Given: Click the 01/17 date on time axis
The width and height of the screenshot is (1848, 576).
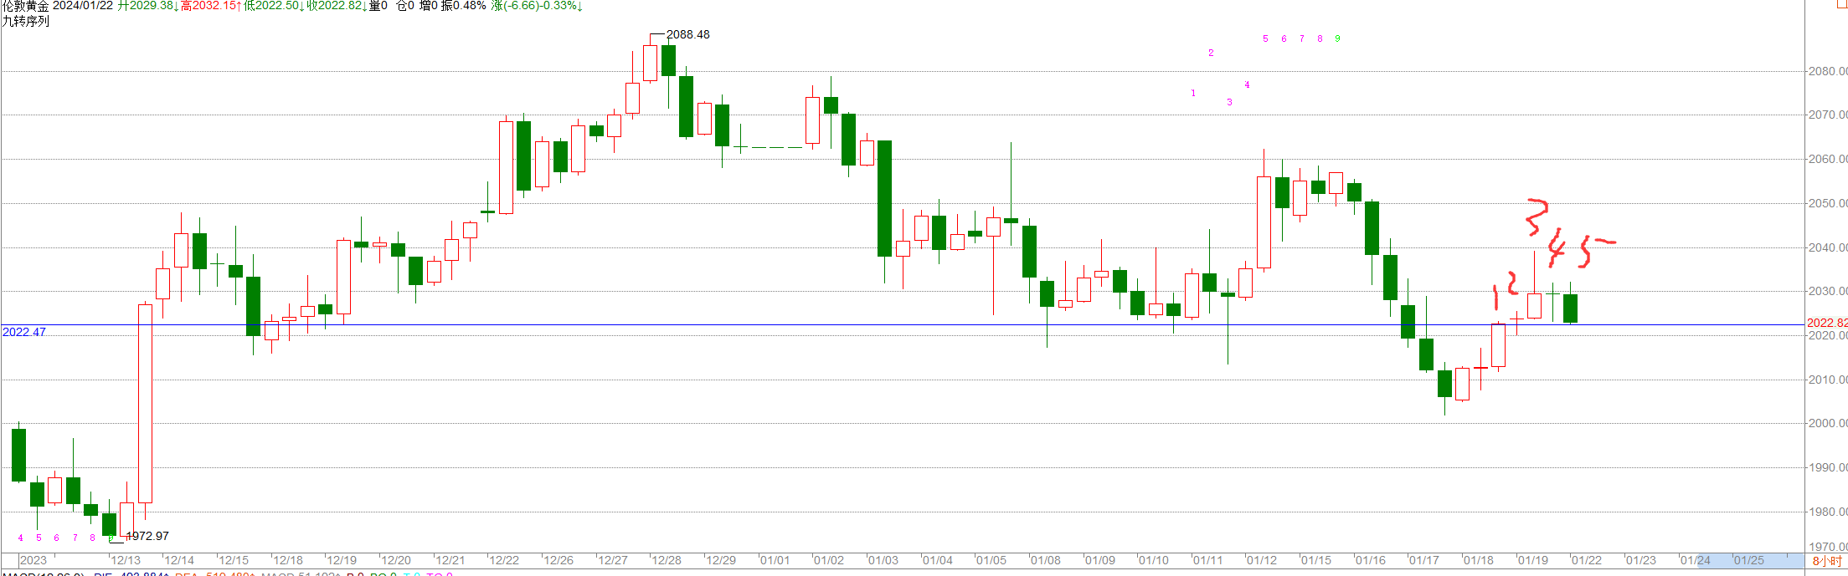Looking at the screenshot, I should click(x=1424, y=560).
